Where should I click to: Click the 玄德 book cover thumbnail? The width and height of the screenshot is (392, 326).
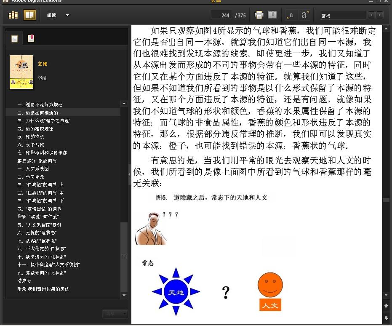(21, 72)
